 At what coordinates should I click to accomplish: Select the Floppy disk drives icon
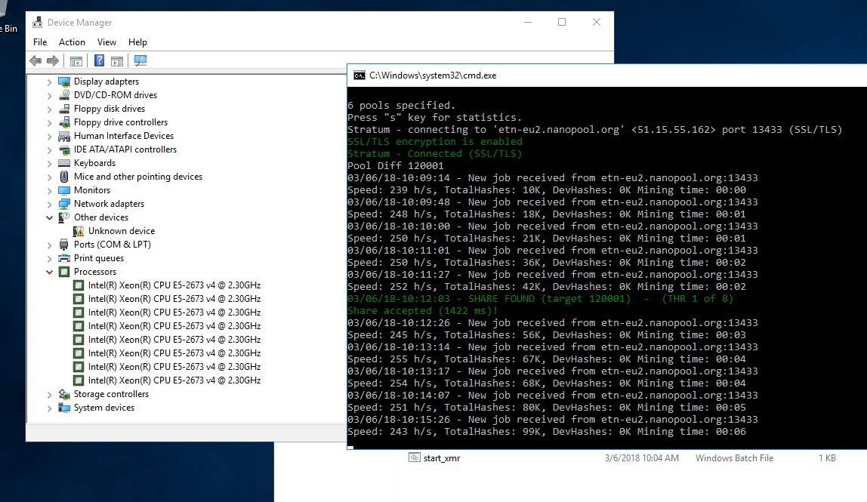[x=64, y=109]
